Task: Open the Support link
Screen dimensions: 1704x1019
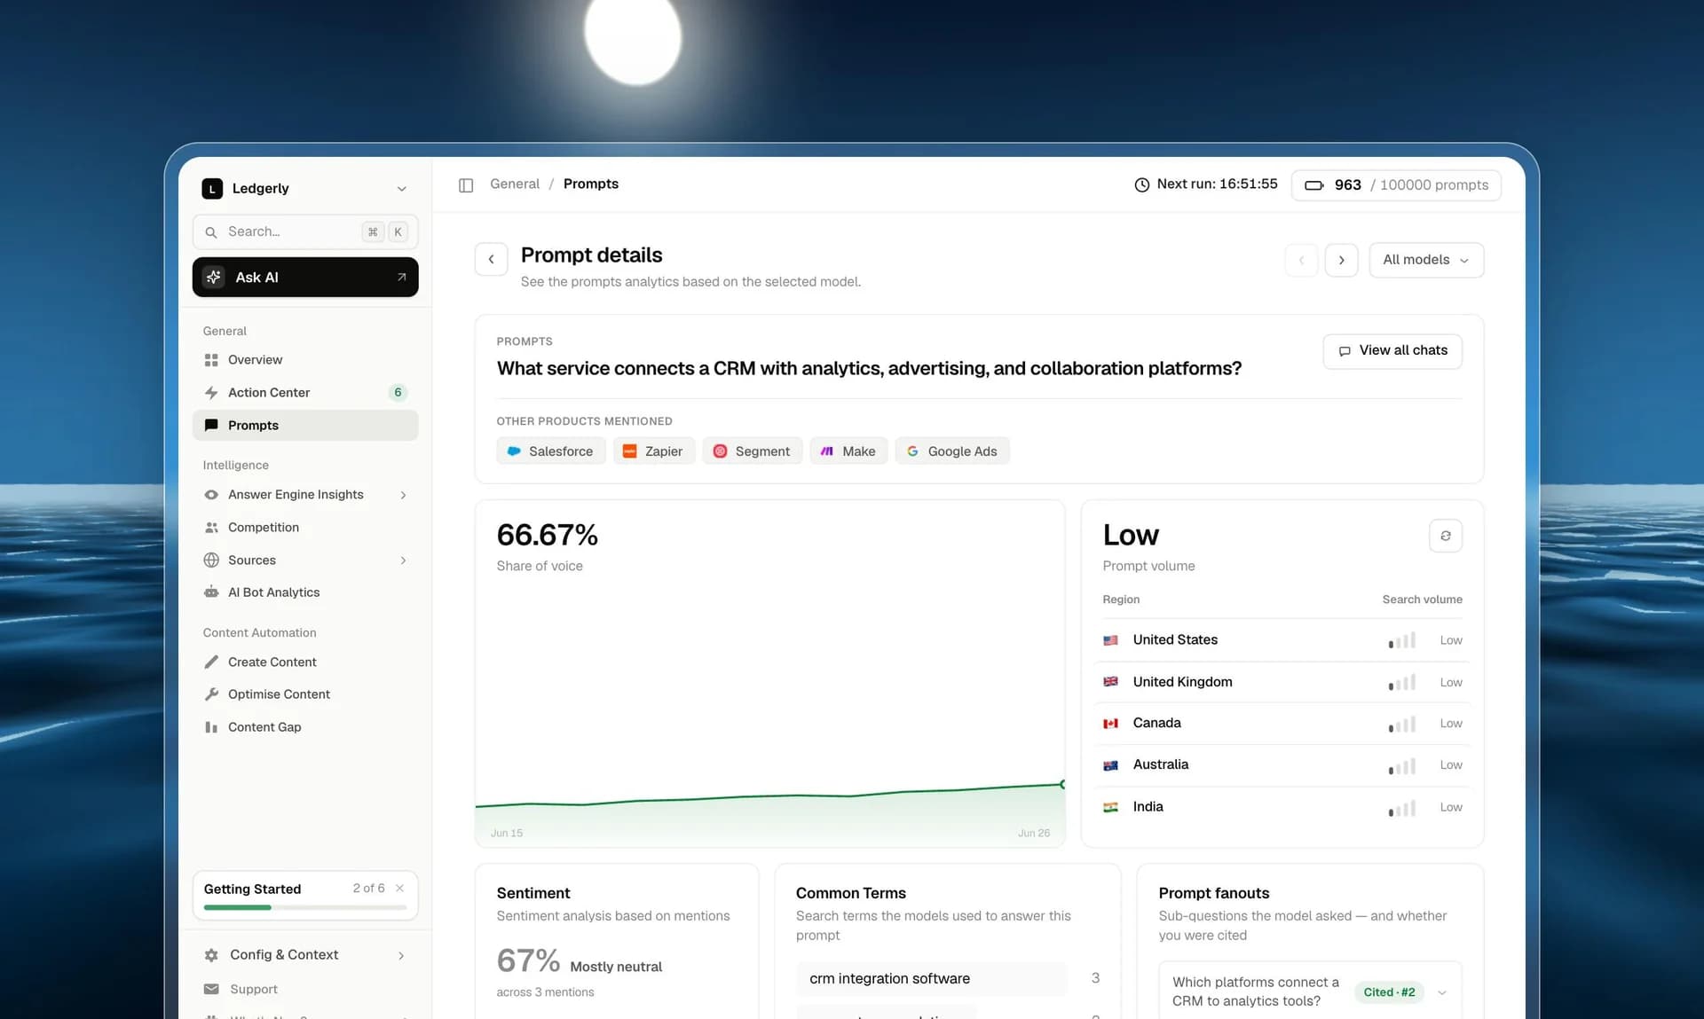Action: (254, 989)
